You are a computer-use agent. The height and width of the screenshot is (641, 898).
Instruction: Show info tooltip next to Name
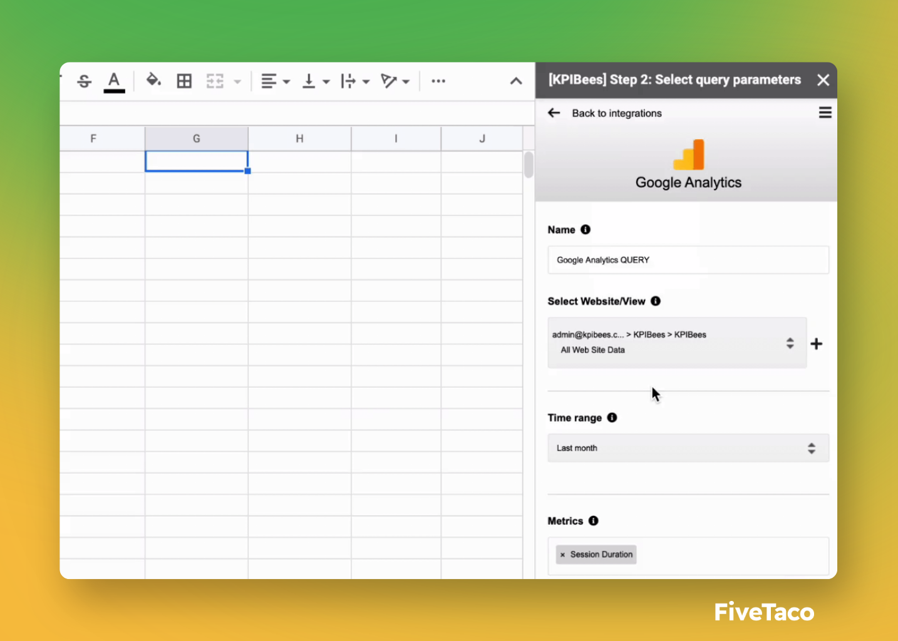click(x=586, y=230)
